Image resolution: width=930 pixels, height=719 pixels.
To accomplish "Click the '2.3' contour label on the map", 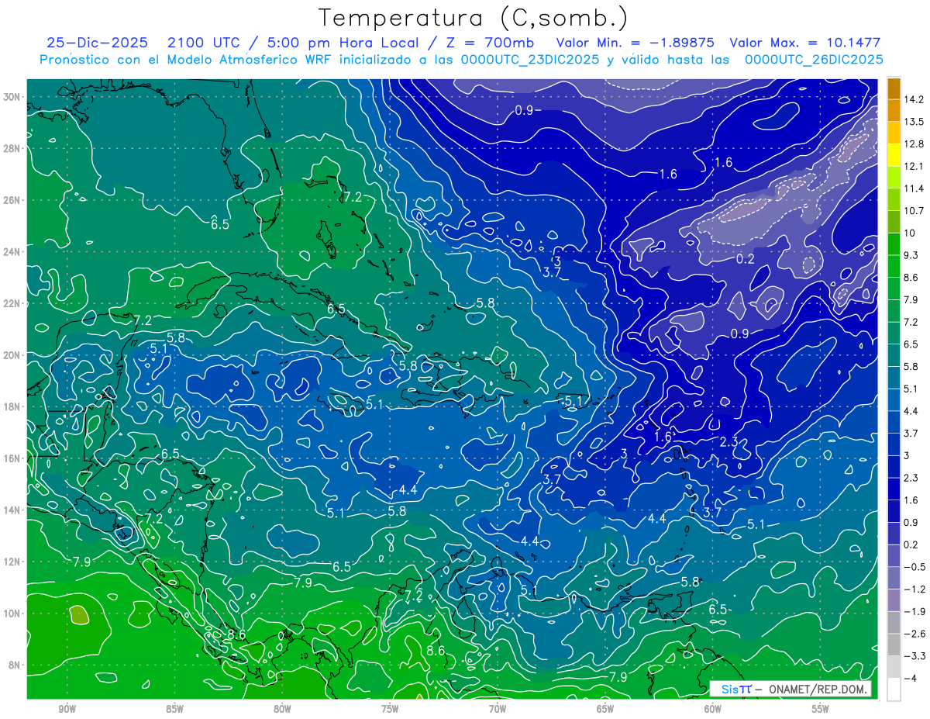I will [x=729, y=441].
